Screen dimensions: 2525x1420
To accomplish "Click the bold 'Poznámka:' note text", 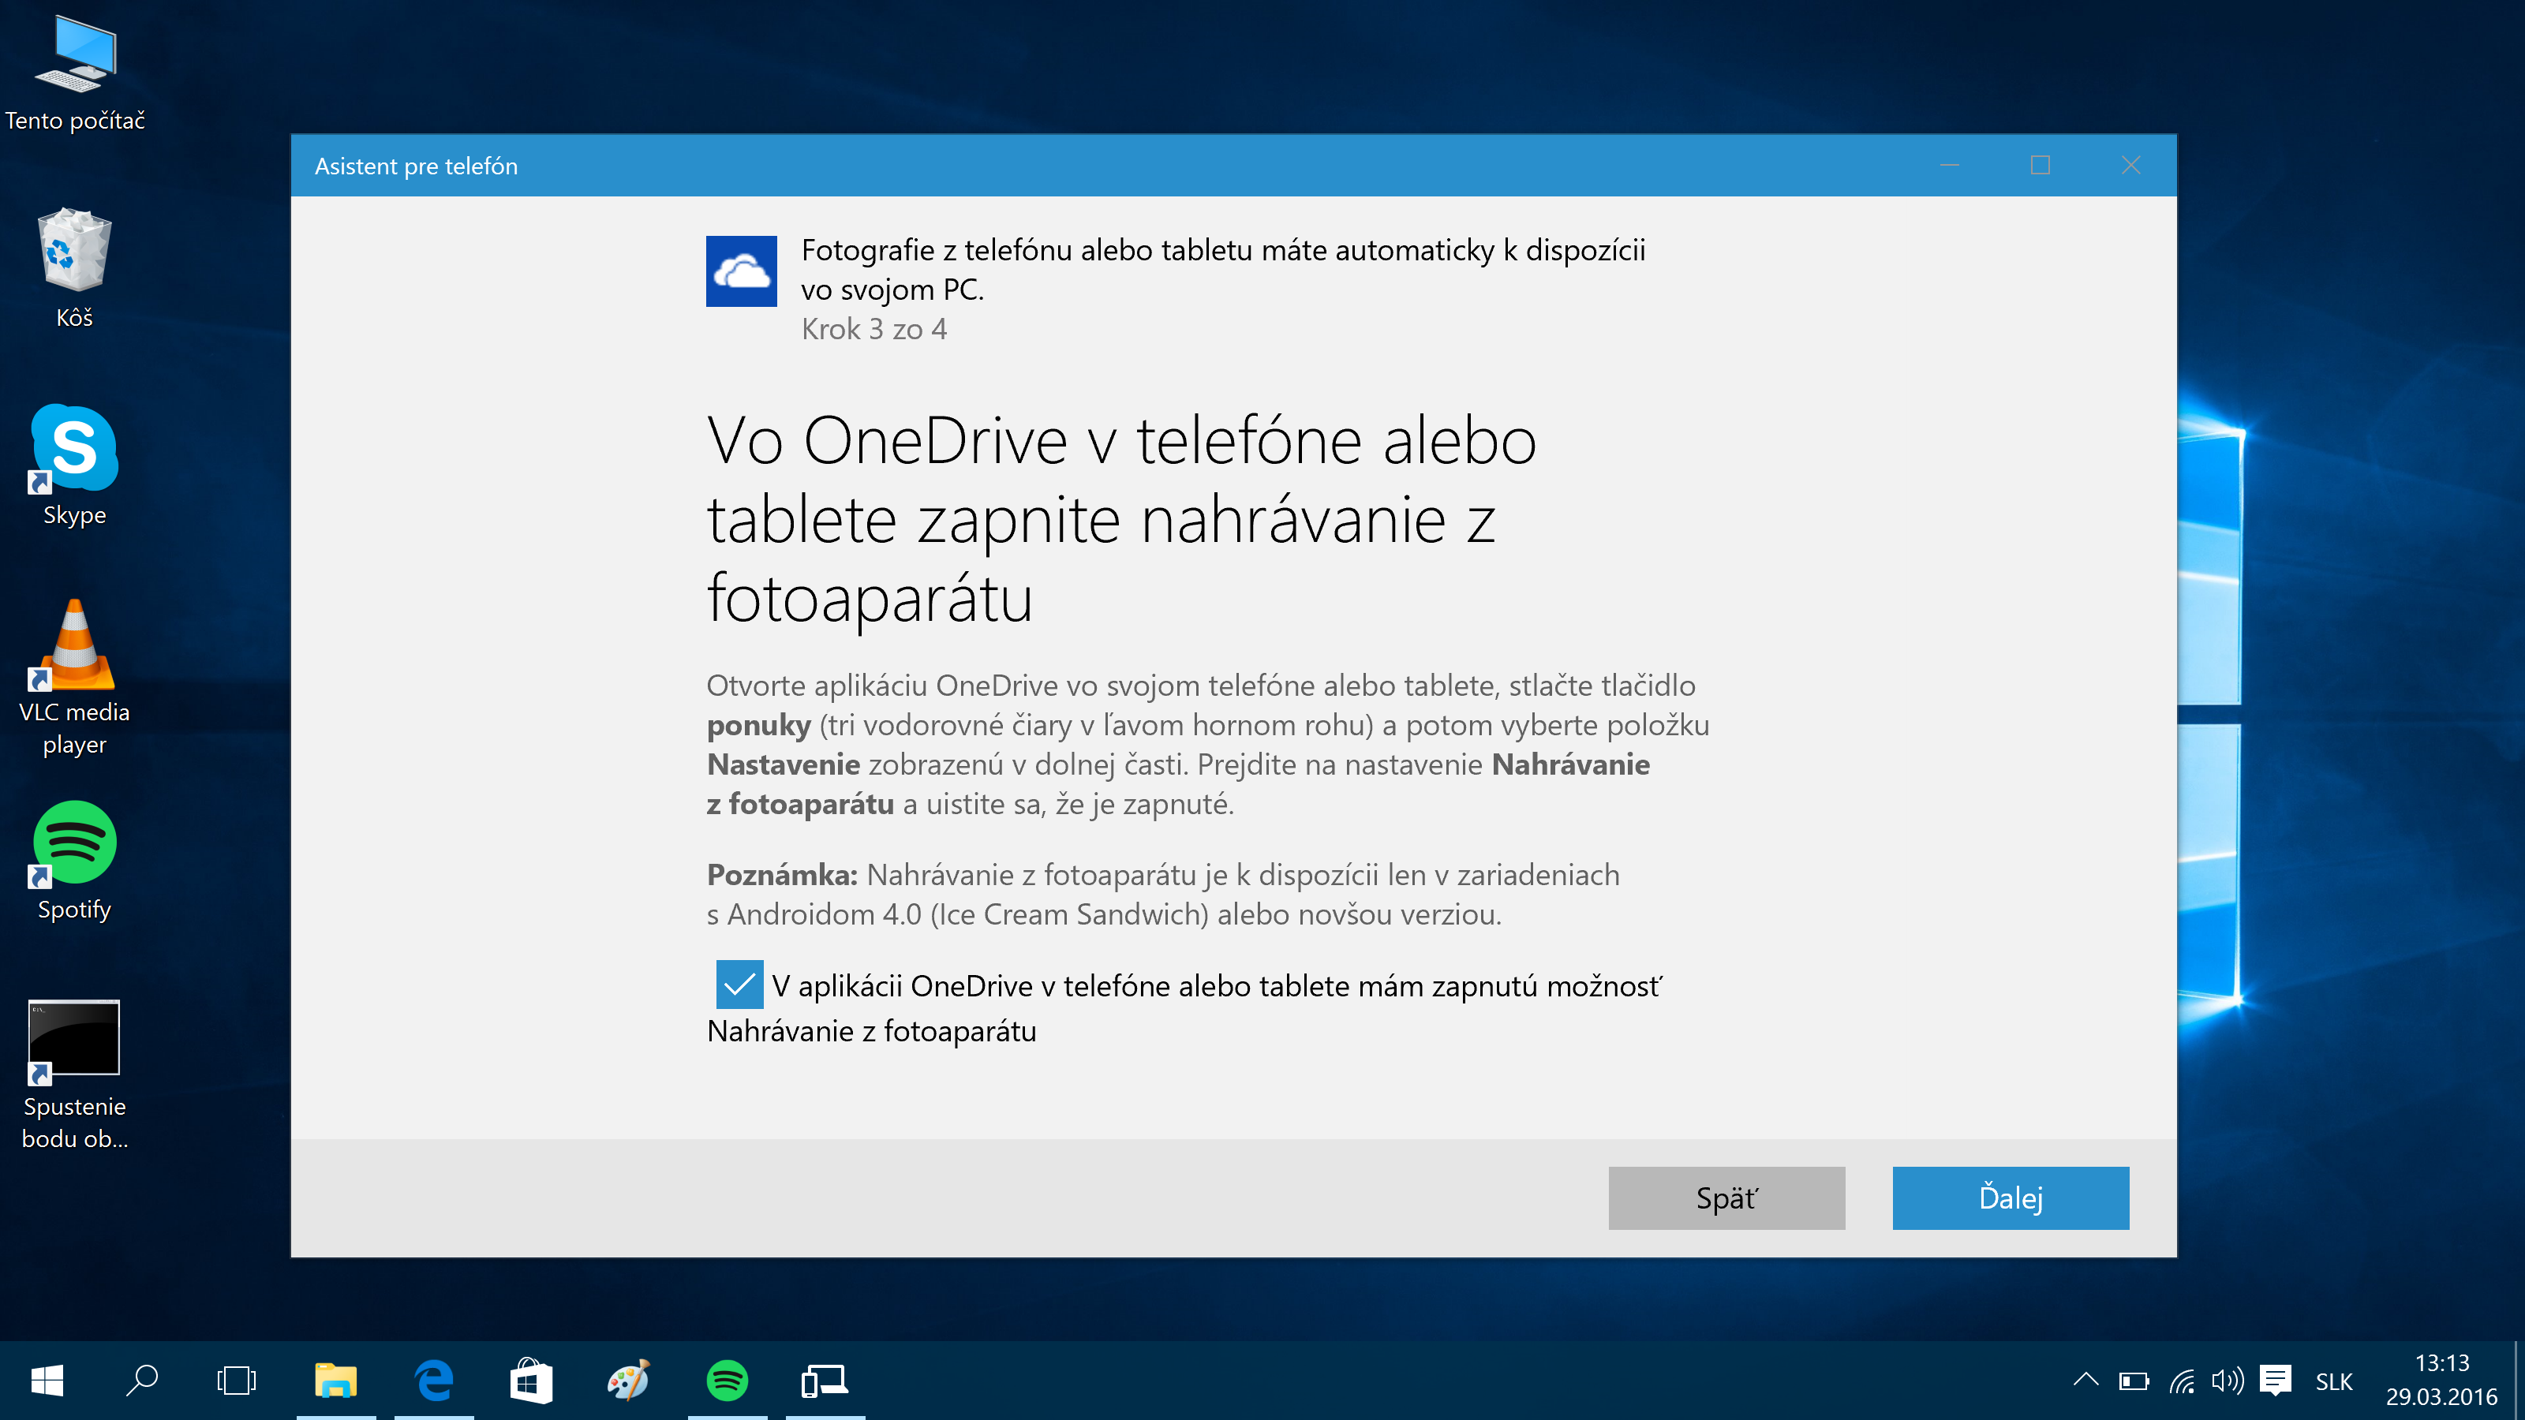I will coord(782,874).
